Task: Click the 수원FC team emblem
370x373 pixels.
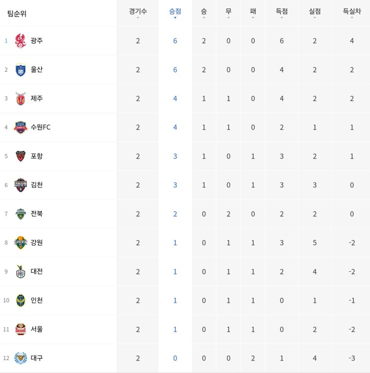Action: coord(20,127)
